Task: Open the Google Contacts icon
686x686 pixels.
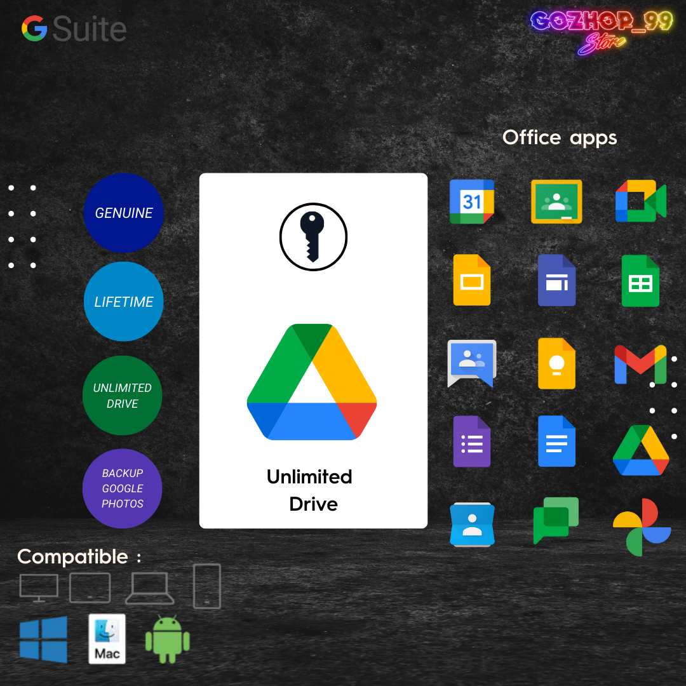Action: [472, 525]
